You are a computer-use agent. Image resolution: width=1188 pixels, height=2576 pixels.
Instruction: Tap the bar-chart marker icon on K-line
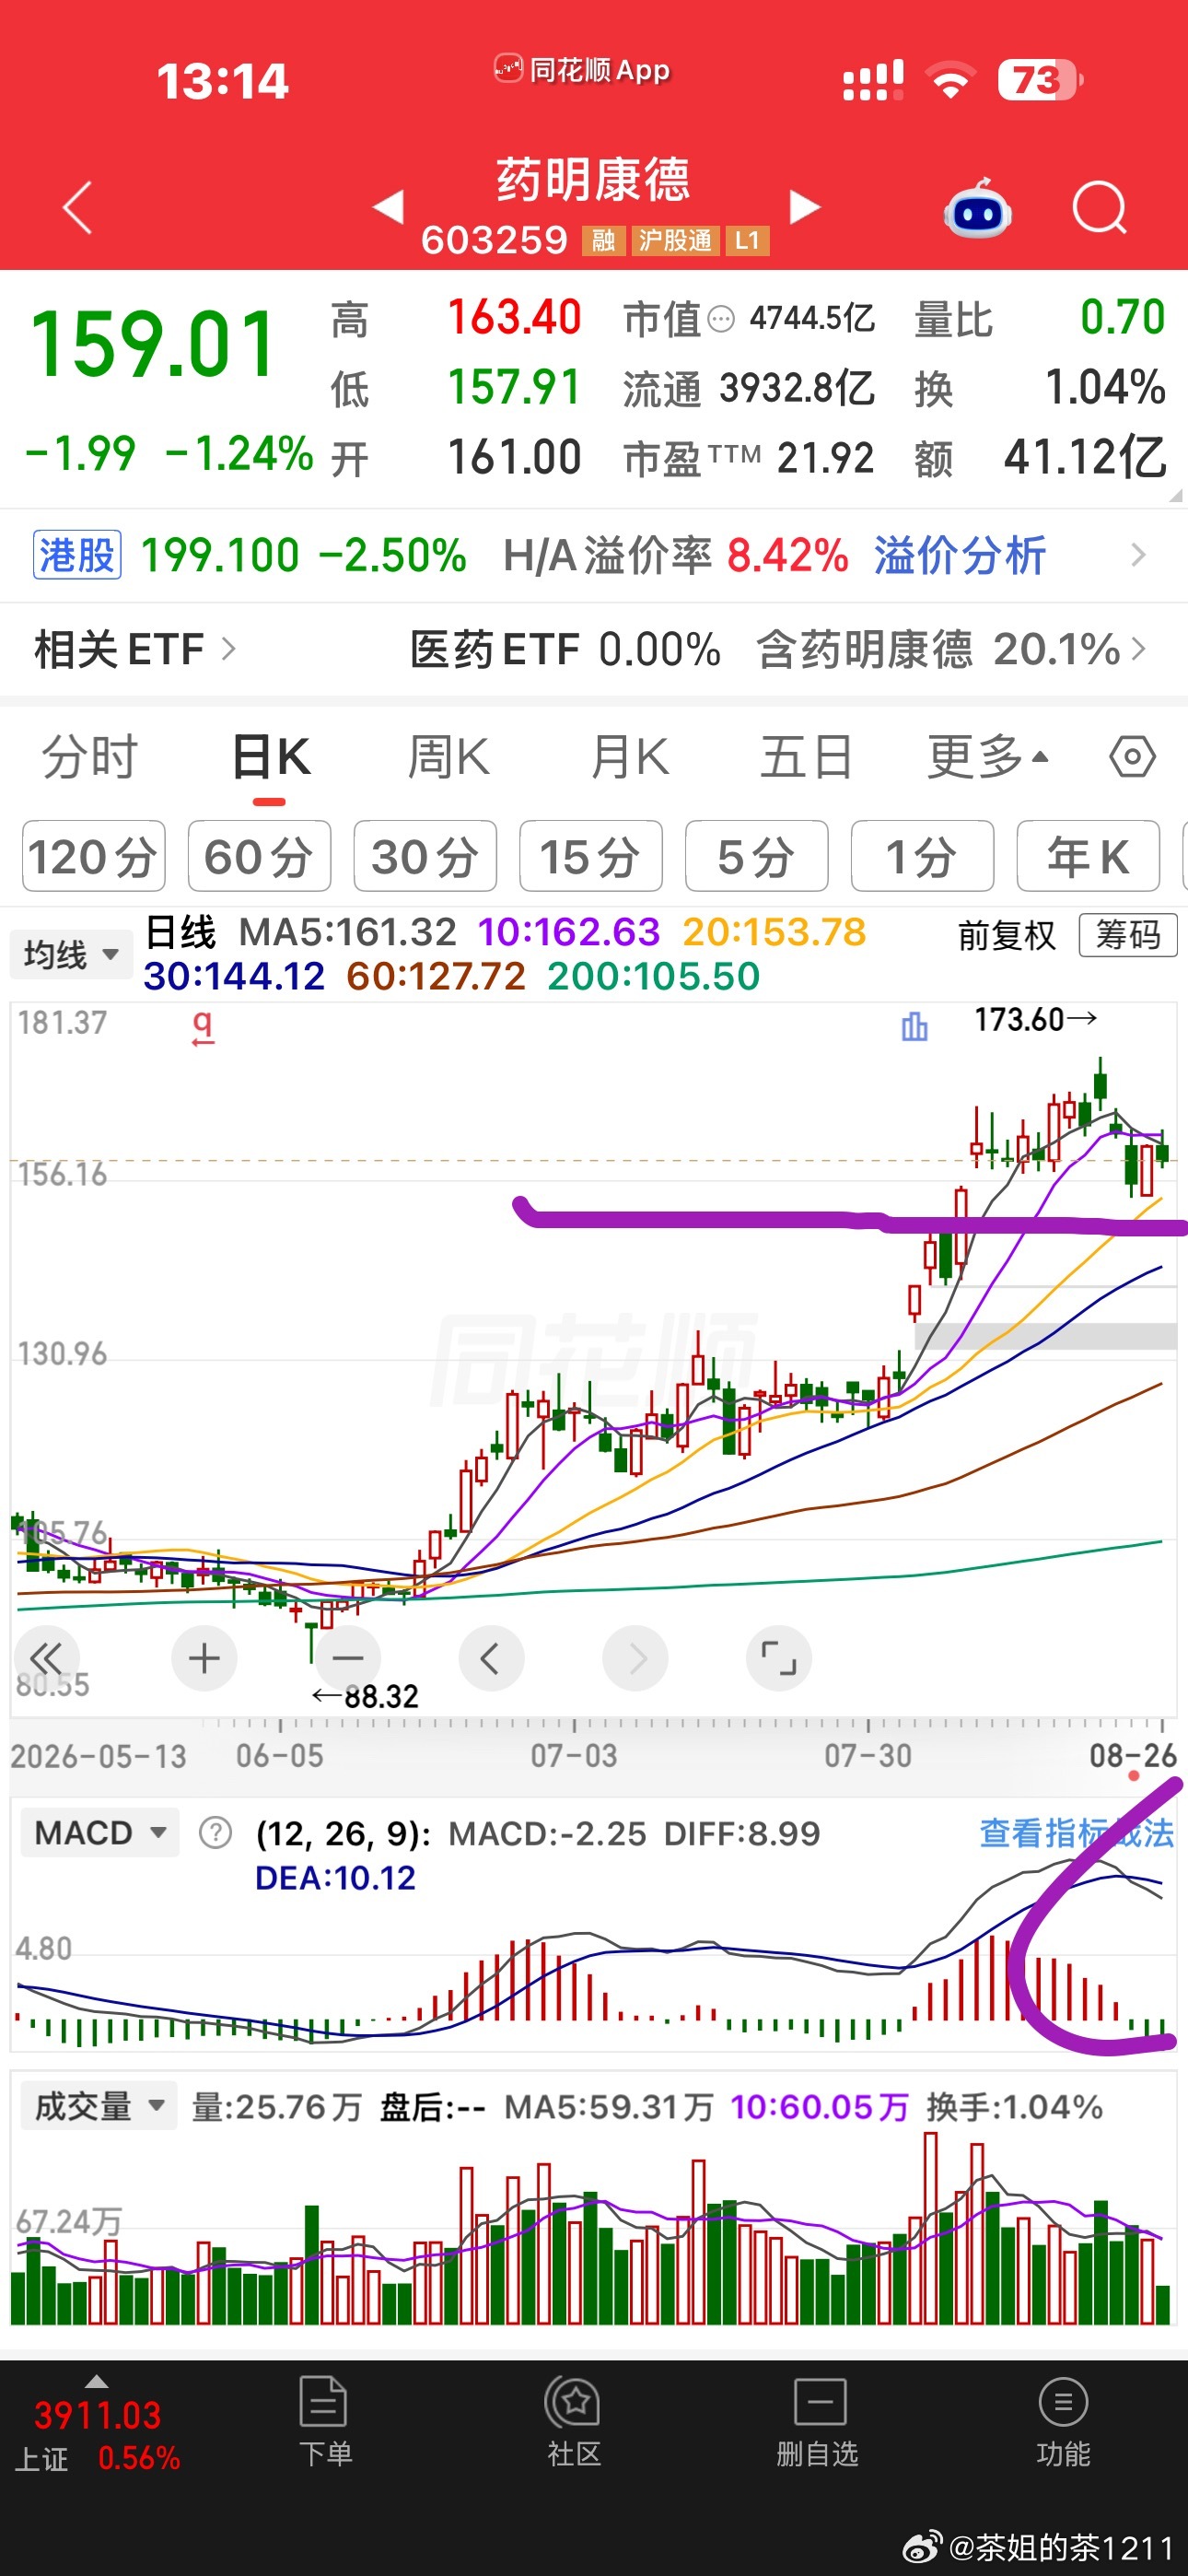point(914,1026)
